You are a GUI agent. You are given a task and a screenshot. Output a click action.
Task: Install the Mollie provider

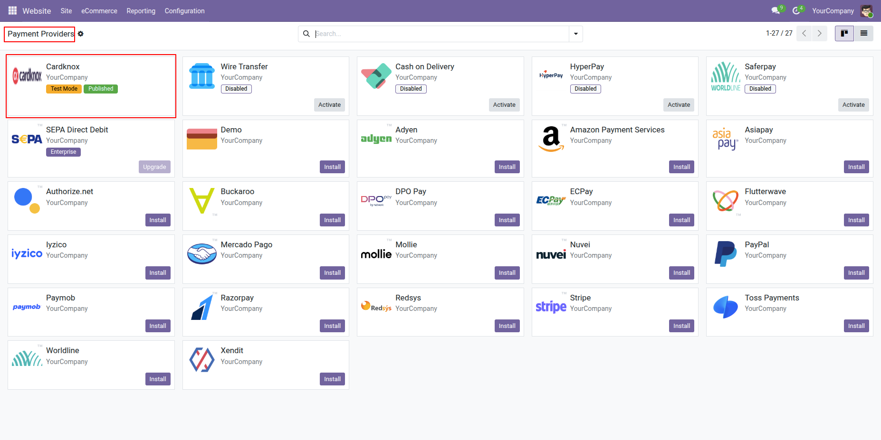tap(507, 273)
